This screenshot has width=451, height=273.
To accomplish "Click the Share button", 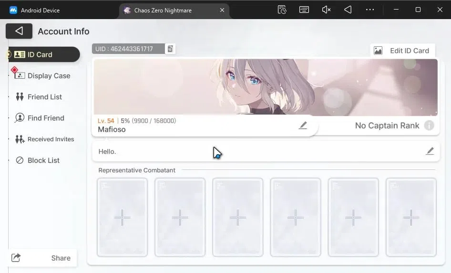I will pos(42,258).
